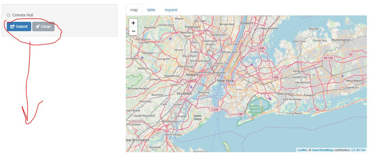Click the airport icon near Newark
Screen dimensions: 371x168
[x=191, y=87]
